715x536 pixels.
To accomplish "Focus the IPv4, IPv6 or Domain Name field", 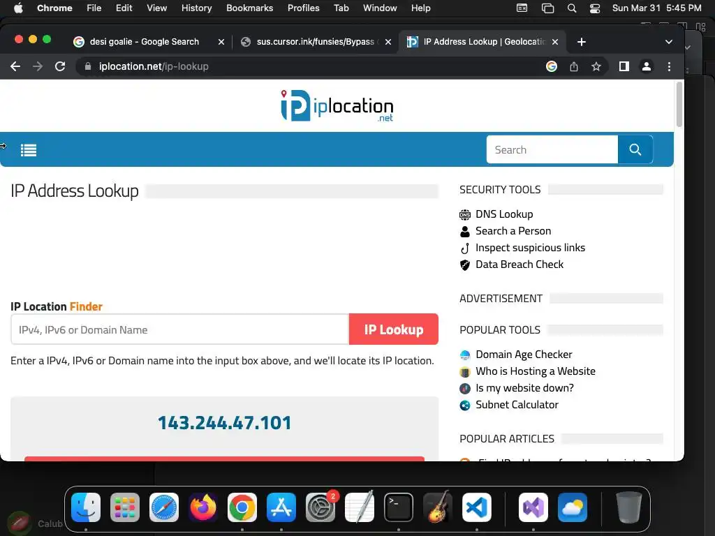I will [179, 329].
